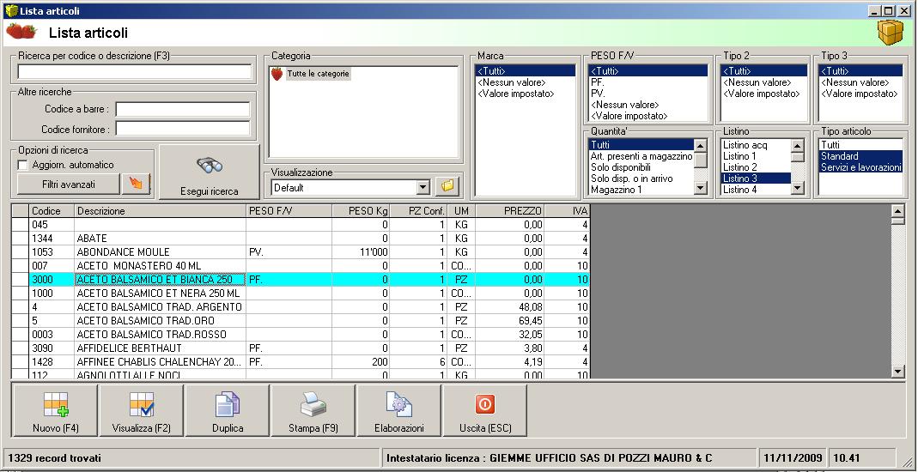Select Tutte le categorie tree item
The height and width of the screenshot is (472, 918).
(318, 75)
